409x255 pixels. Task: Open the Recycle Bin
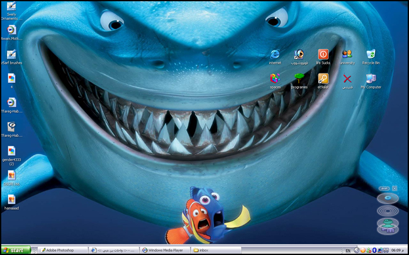click(x=371, y=57)
